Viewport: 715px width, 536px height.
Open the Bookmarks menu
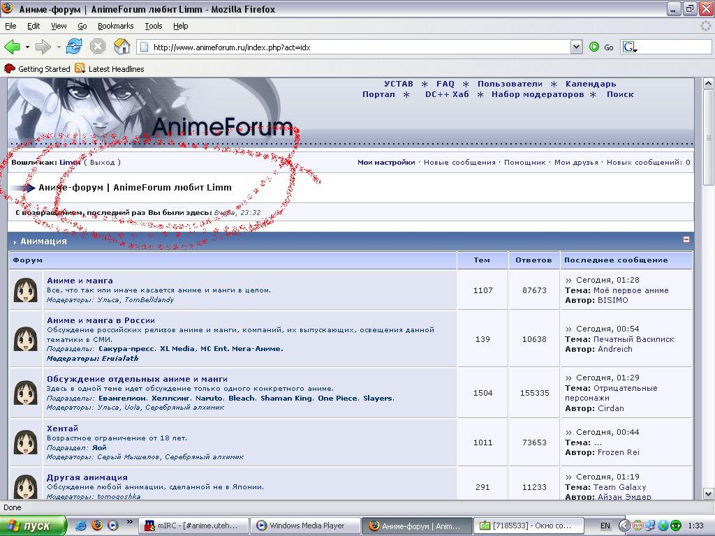pos(116,26)
